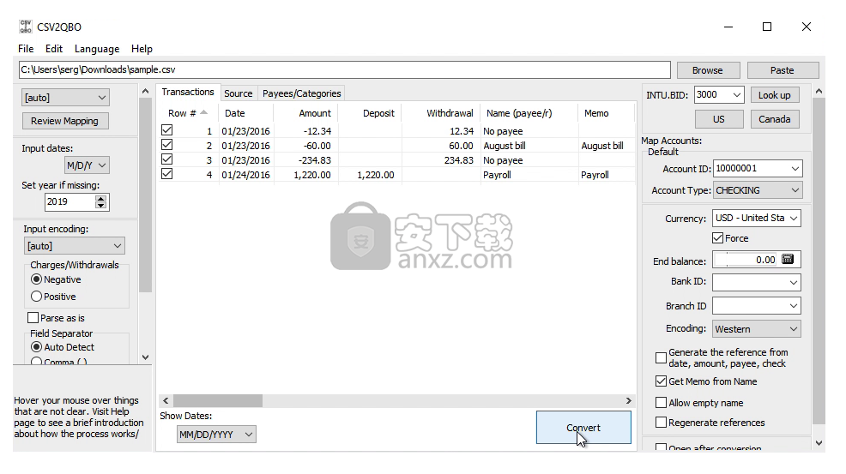Click the left panel scroll down arrow
This screenshot has width=846, height=474.
pyautogui.click(x=145, y=357)
